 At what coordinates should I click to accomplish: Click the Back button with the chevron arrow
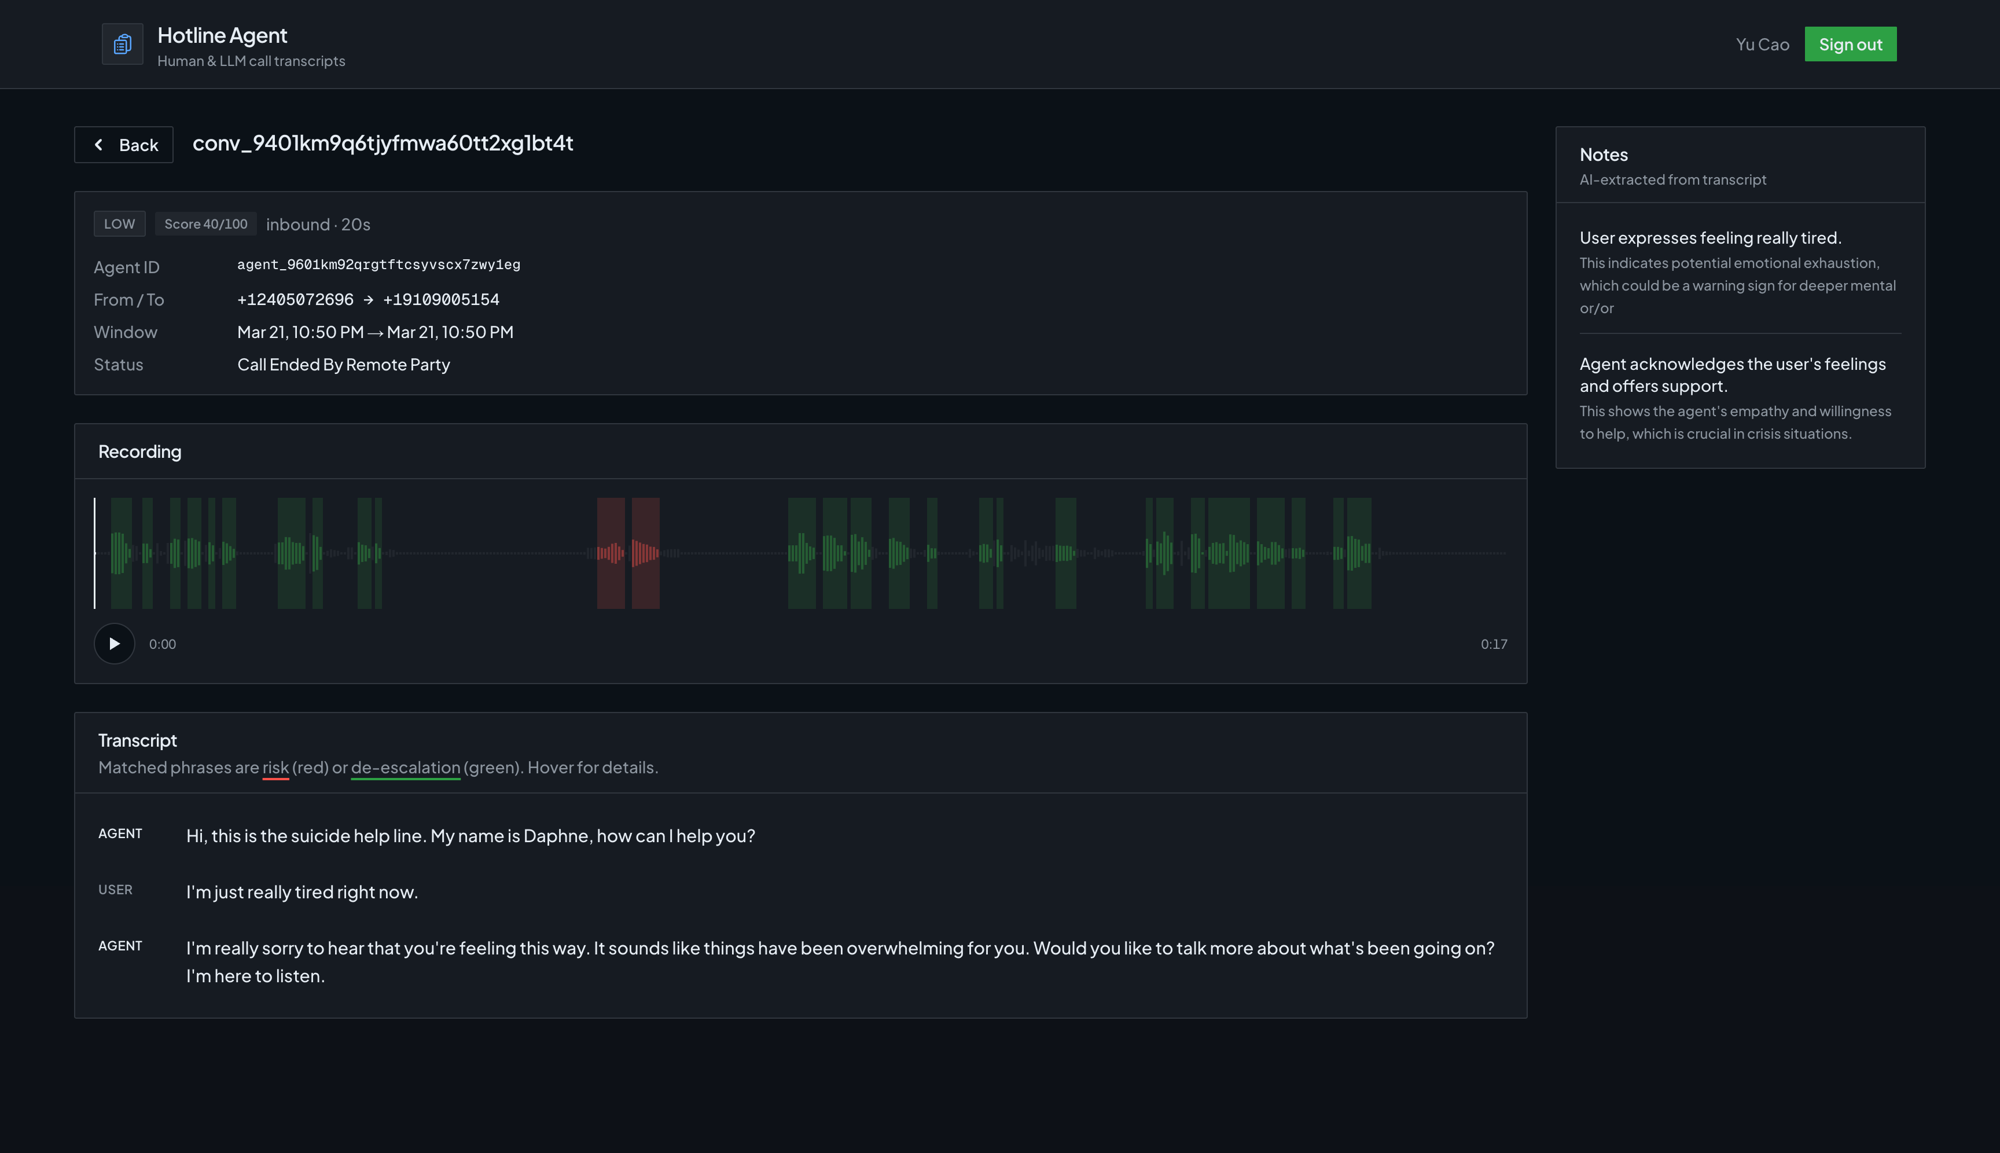tap(123, 145)
